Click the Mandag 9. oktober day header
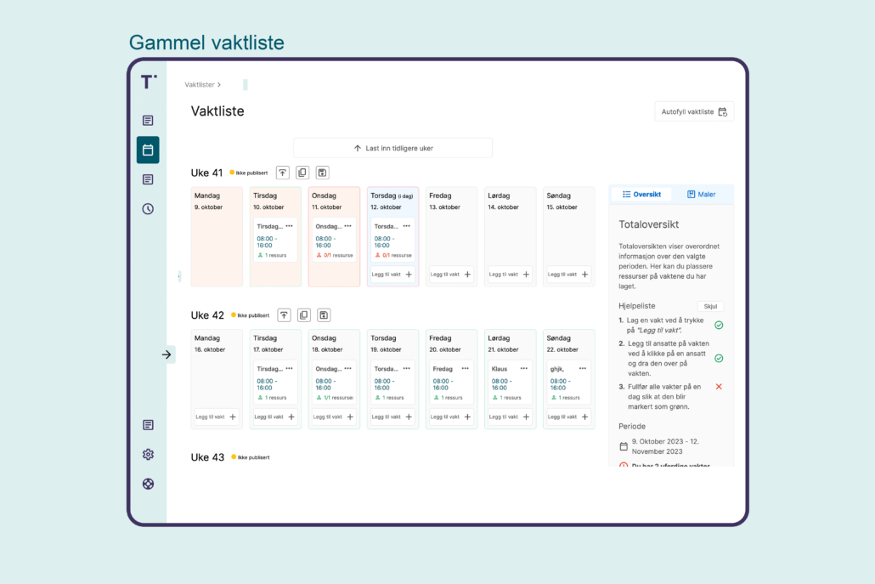 209,201
